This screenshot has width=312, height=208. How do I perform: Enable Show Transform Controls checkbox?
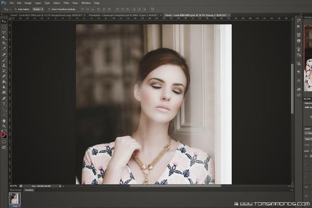pyautogui.click(x=49, y=9)
